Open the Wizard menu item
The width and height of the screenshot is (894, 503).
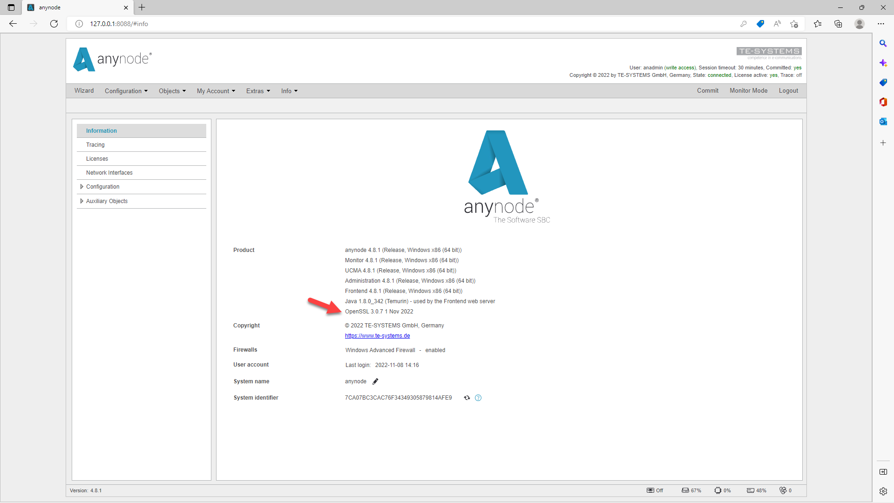coord(84,91)
